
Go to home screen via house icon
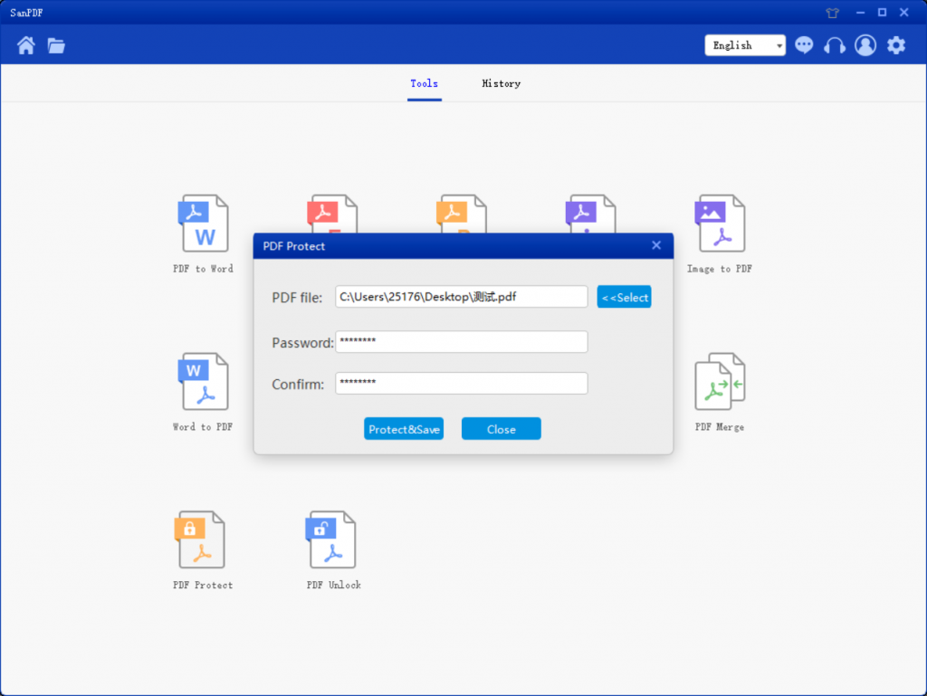pyautogui.click(x=26, y=45)
